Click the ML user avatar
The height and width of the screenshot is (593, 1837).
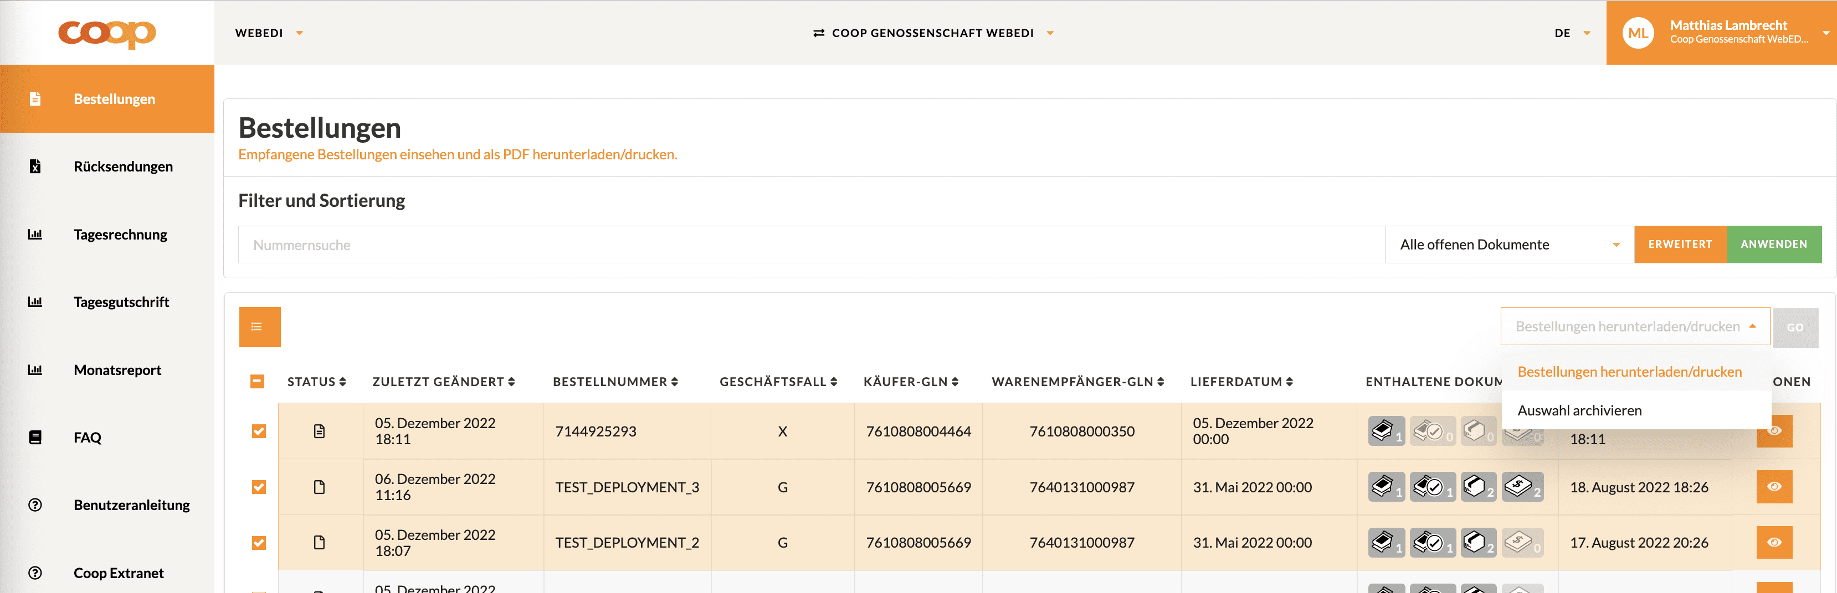[x=1638, y=33]
